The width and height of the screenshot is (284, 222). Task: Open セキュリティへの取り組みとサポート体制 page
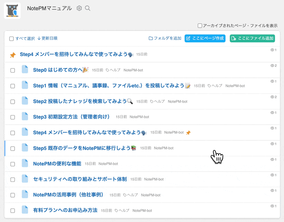(80, 179)
